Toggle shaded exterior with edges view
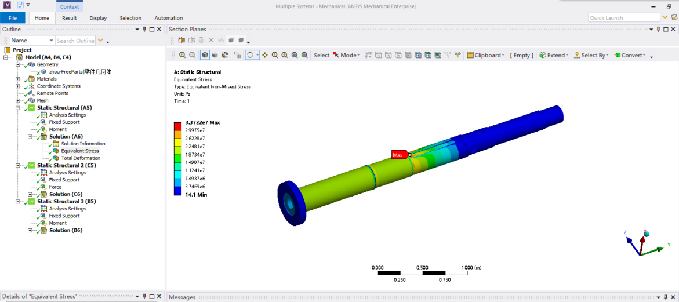The height and width of the screenshot is (302, 679). [205, 55]
